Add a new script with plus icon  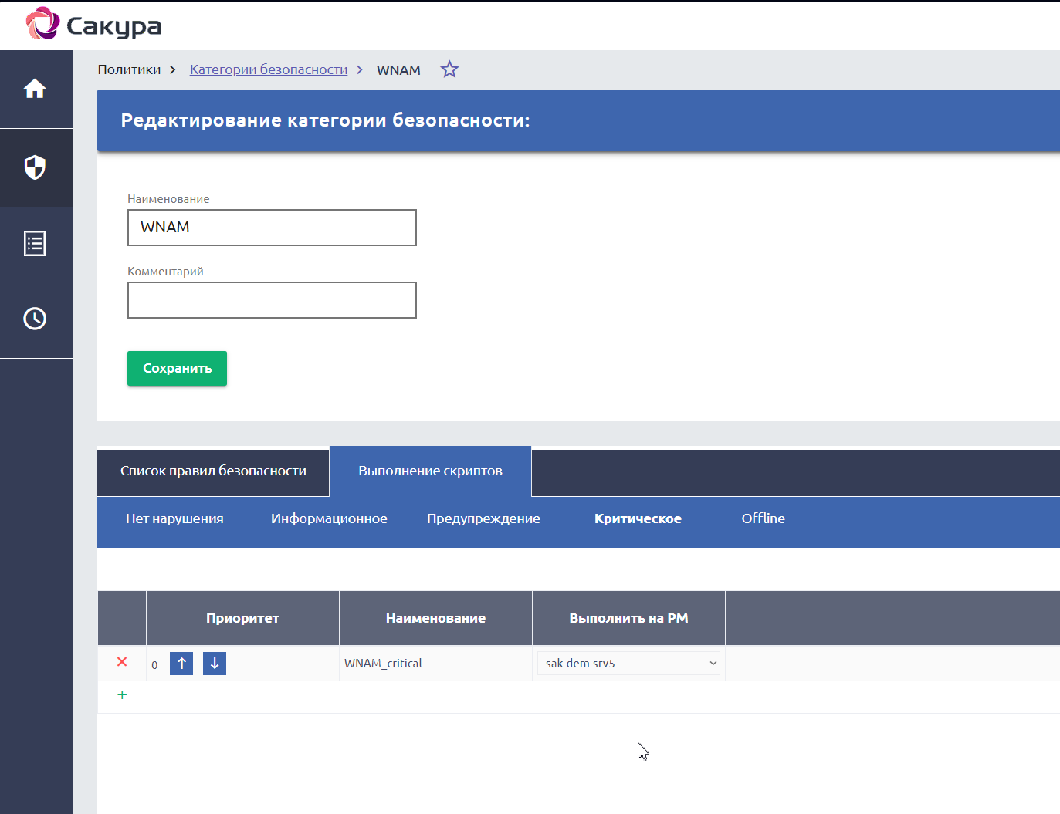click(122, 695)
